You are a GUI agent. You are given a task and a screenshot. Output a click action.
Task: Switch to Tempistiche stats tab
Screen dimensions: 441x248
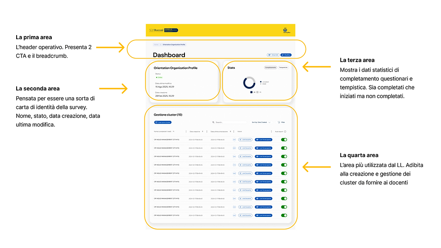[x=283, y=68]
